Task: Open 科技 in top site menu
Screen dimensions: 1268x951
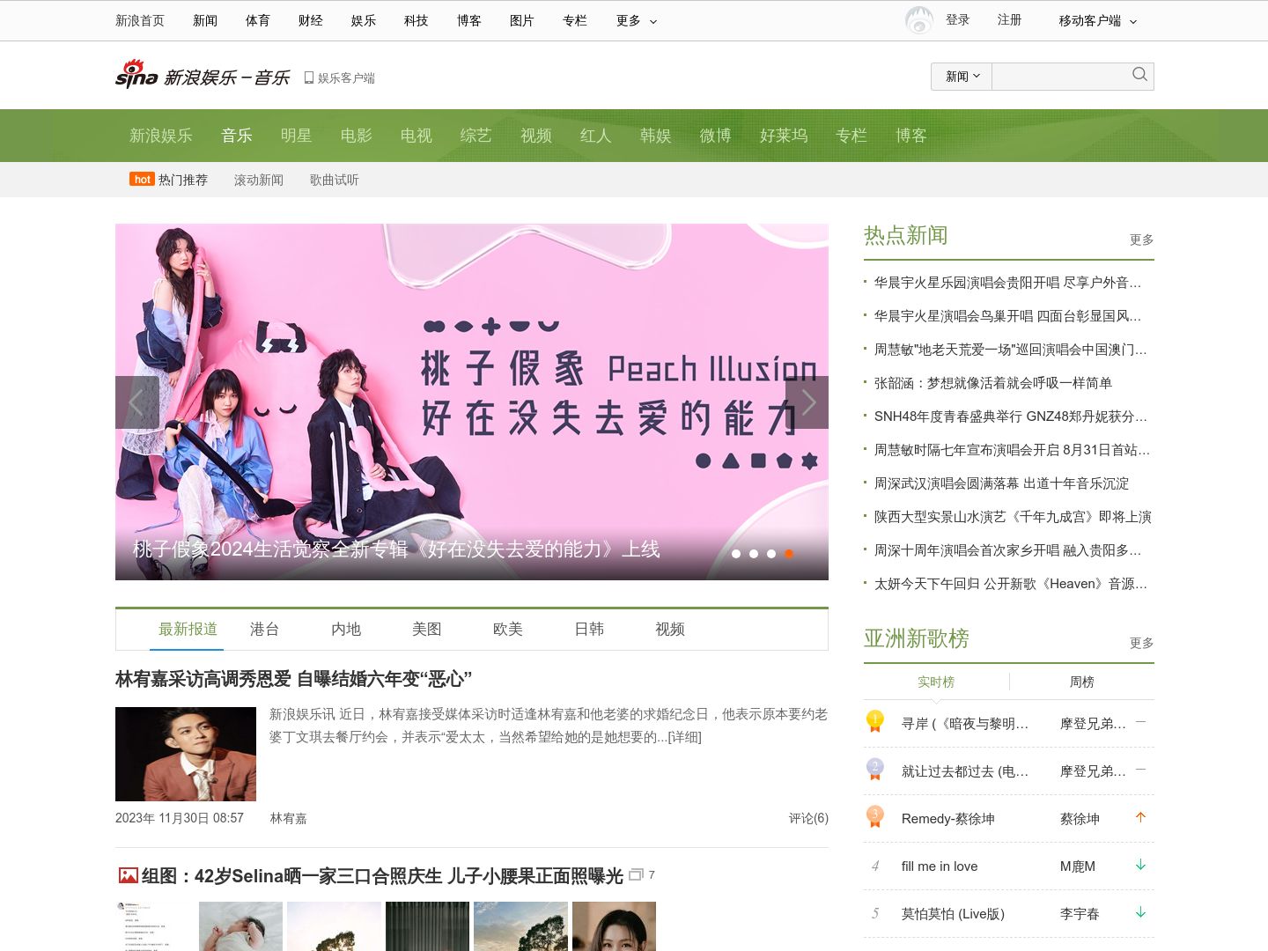Action: [x=417, y=20]
